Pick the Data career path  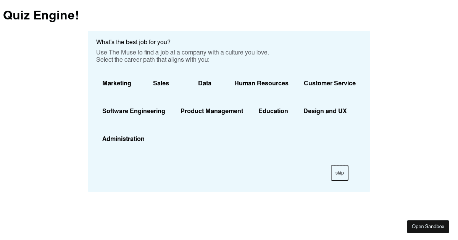click(205, 83)
